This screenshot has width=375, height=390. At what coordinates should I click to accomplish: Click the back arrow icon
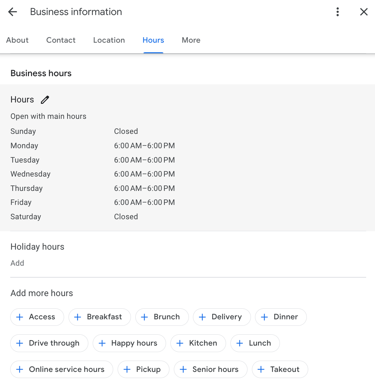[x=13, y=12]
